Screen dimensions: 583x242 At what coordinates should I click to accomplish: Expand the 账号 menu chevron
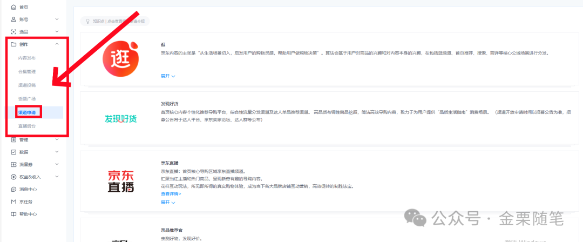click(x=57, y=19)
